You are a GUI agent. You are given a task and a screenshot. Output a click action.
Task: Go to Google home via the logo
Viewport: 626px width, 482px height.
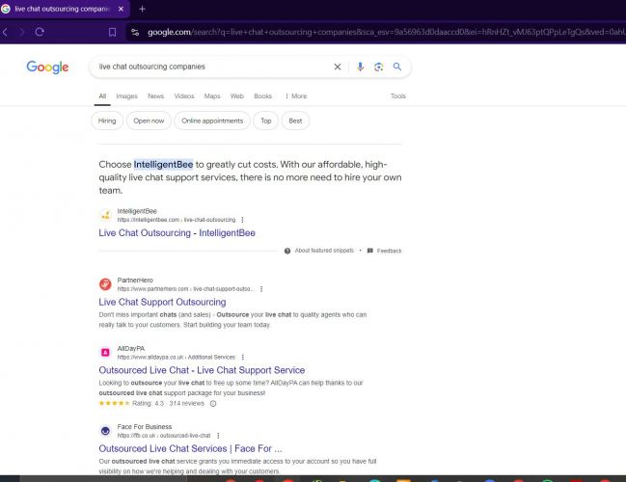tap(47, 67)
